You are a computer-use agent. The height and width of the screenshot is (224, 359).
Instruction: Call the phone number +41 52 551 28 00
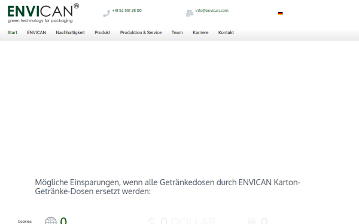tap(127, 11)
